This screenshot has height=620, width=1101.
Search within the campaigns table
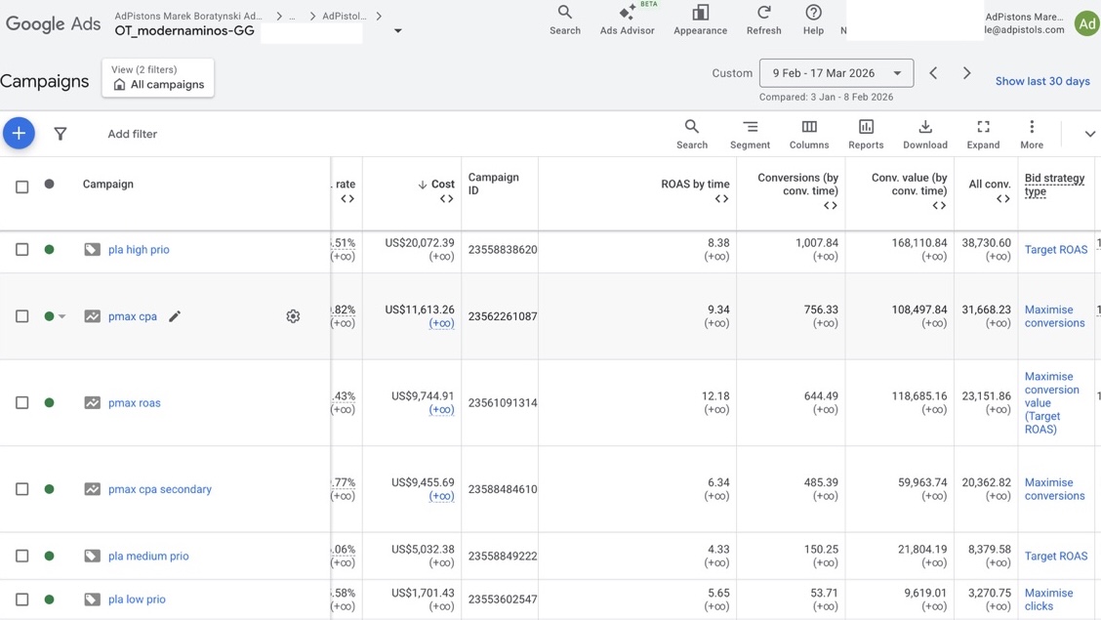tap(692, 134)
